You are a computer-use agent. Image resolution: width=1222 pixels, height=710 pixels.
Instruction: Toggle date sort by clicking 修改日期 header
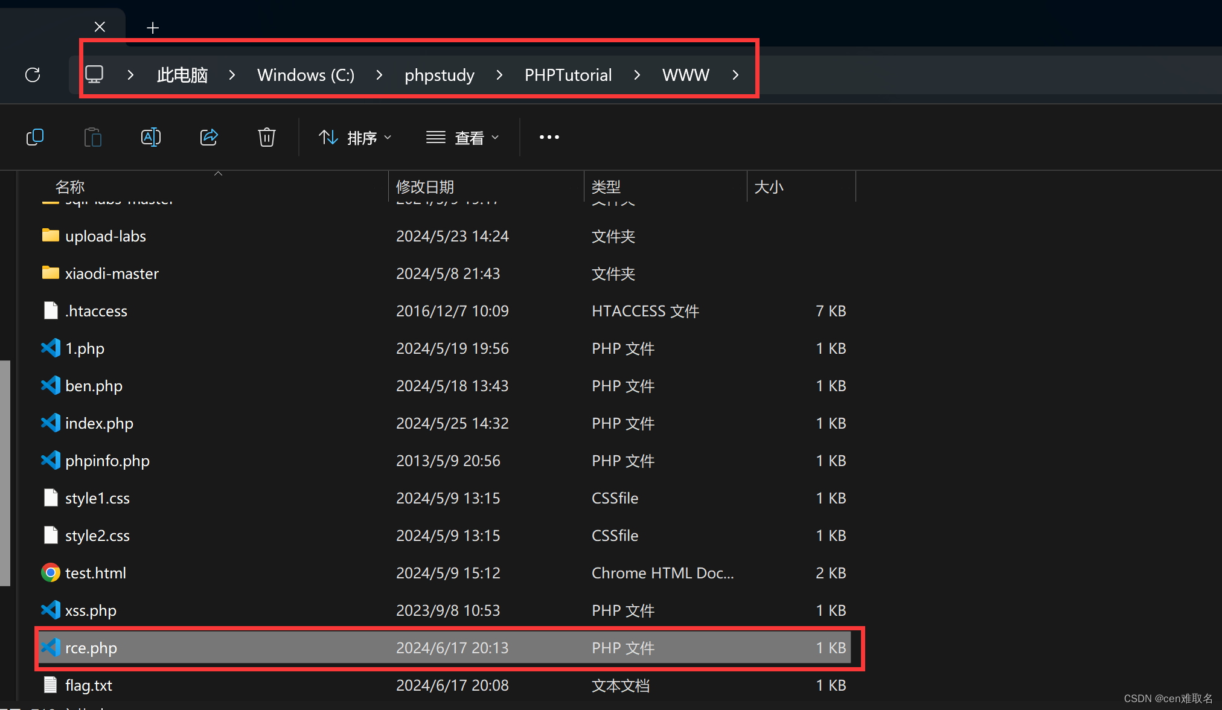coord(425,187)
